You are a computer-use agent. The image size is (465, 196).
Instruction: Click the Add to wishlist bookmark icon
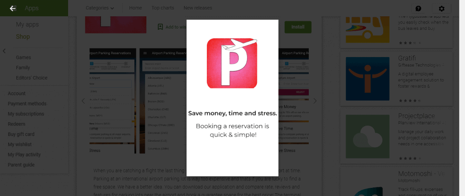pos(160,27)
